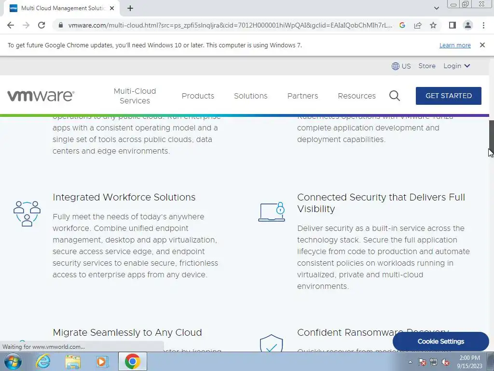
Task: Click Migrate Seamlessly to Any Cloud heading
Action: click(127, 332)
